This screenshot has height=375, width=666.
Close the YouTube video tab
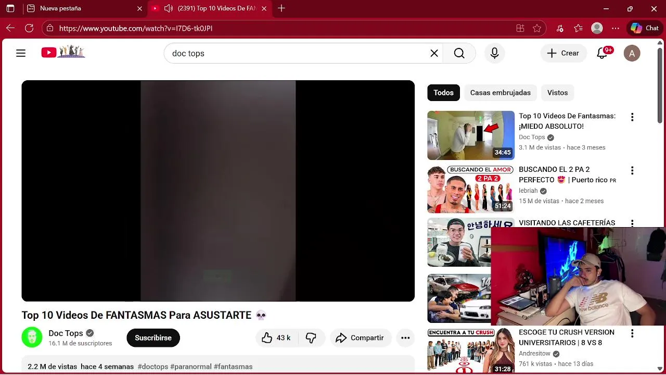[x=264, y=8]
